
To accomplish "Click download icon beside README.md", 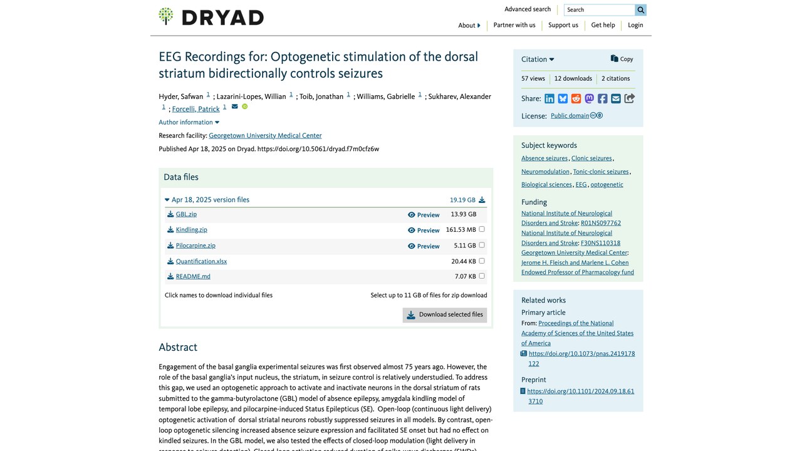I will tap(170, 276).
